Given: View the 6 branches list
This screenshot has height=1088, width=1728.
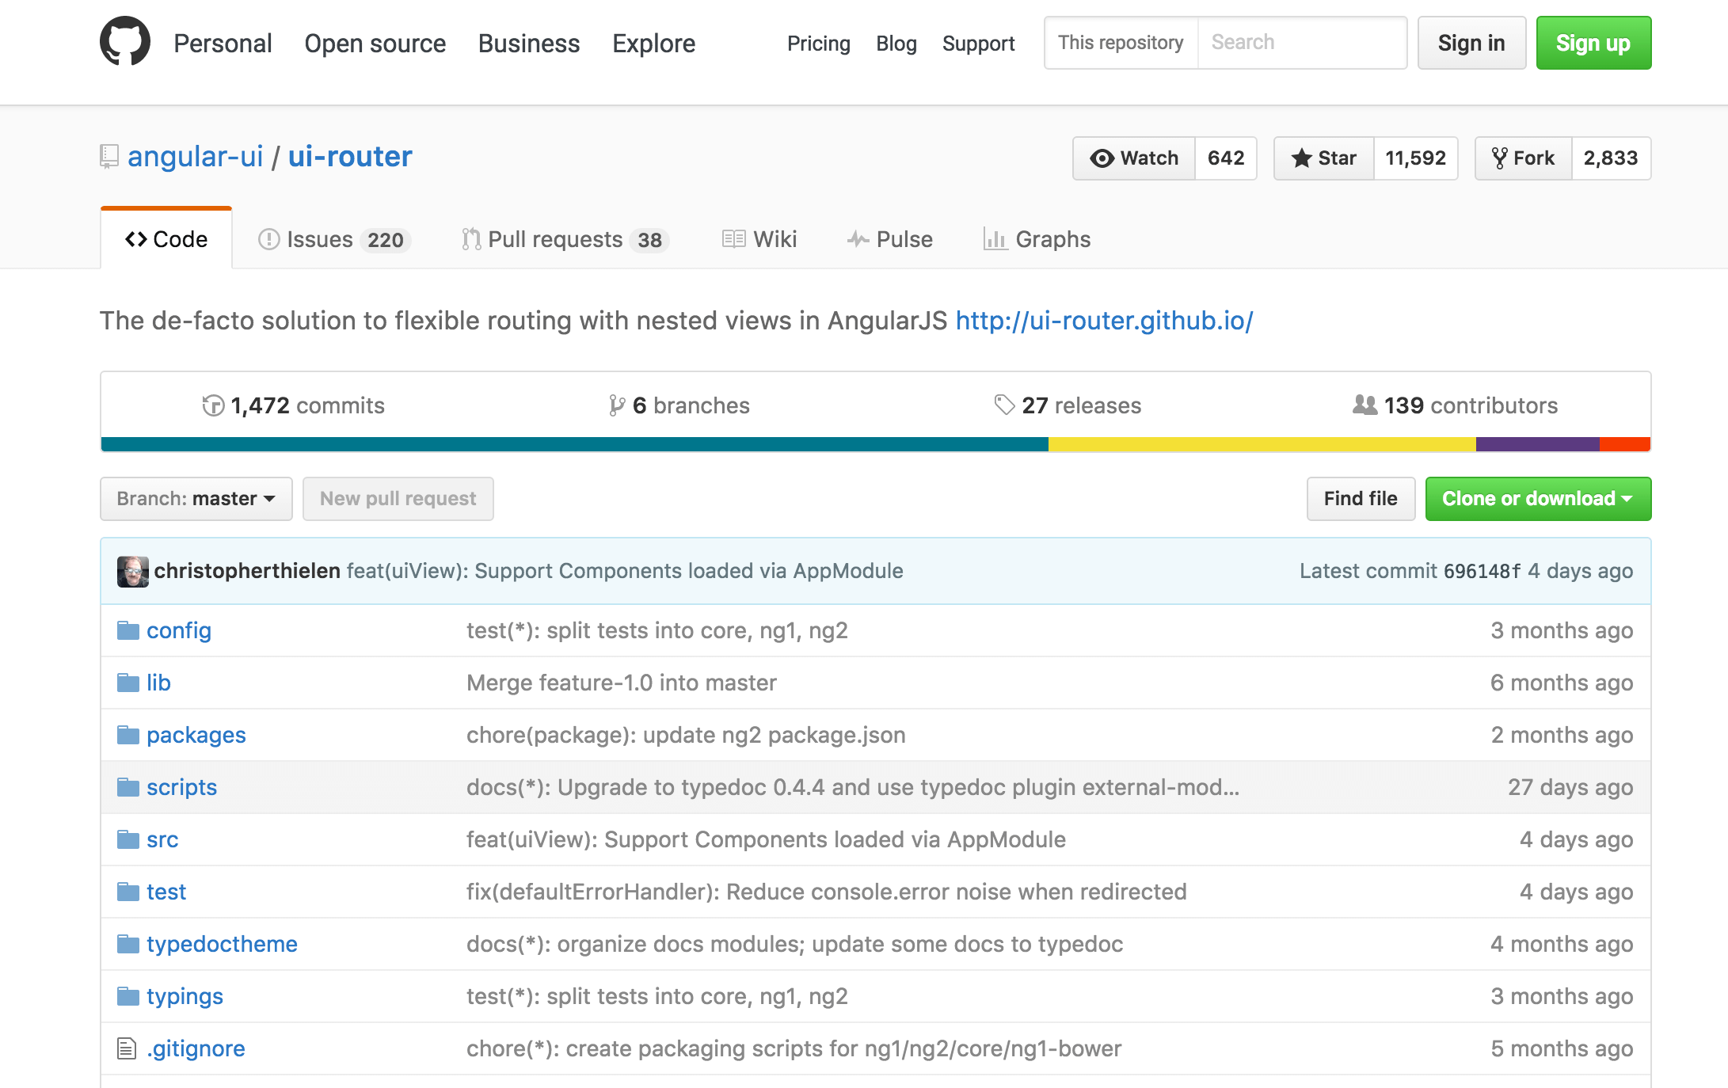Looking at the screenshot, I should click(x=679, y=405).
